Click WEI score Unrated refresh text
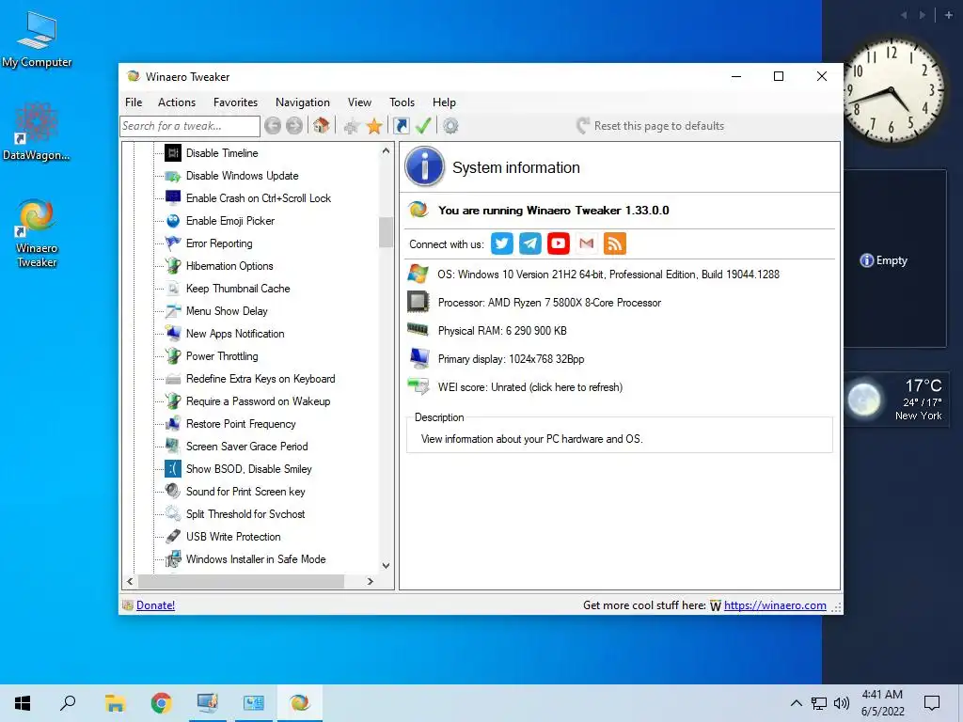 tap(530, 387)
